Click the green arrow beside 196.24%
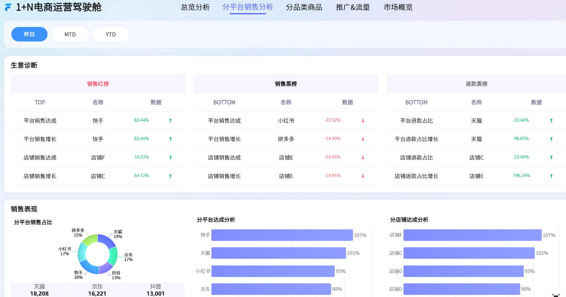566x297 pixels. tap(551, 176)
